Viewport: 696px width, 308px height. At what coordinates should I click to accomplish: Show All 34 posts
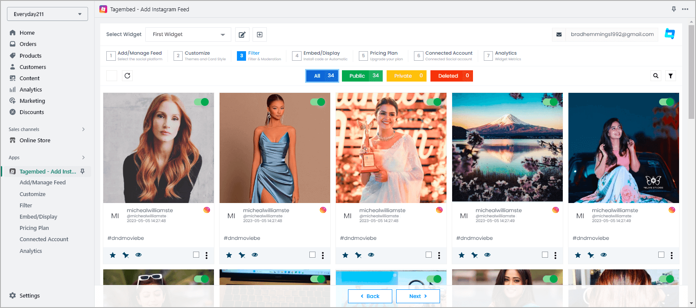pyautogui.click(x=322, y=76)
